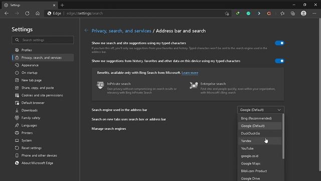Viewport: 321px width, 181px height.
Task: Pick DuckDuckGo as search engine
Action: click(260, 133)
